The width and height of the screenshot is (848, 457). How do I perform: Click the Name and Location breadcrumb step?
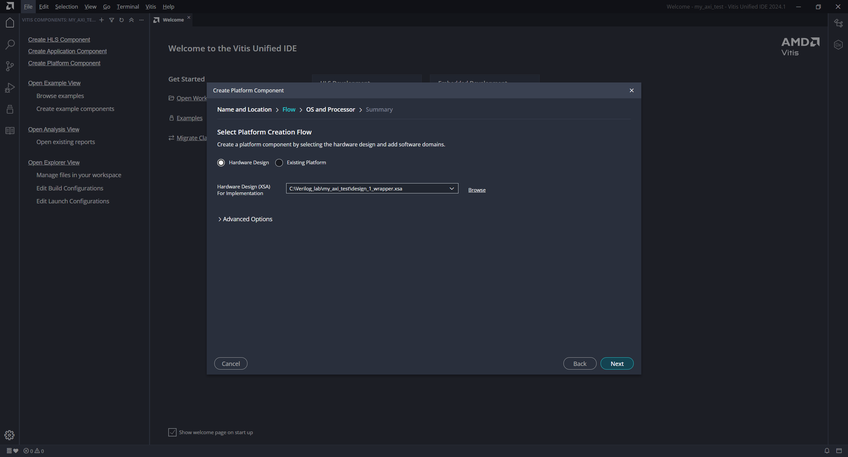244,110
